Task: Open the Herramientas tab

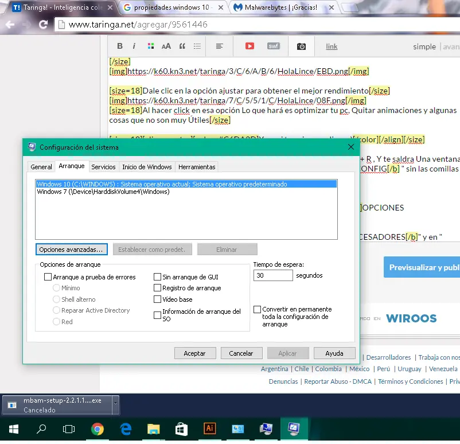Action: click(x=197, y=167)
